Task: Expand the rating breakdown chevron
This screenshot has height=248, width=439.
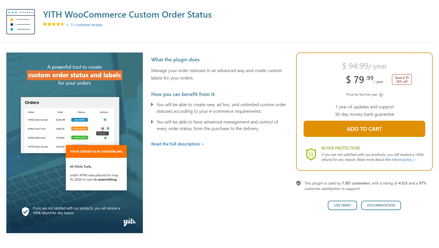Action: pos(67,25)
